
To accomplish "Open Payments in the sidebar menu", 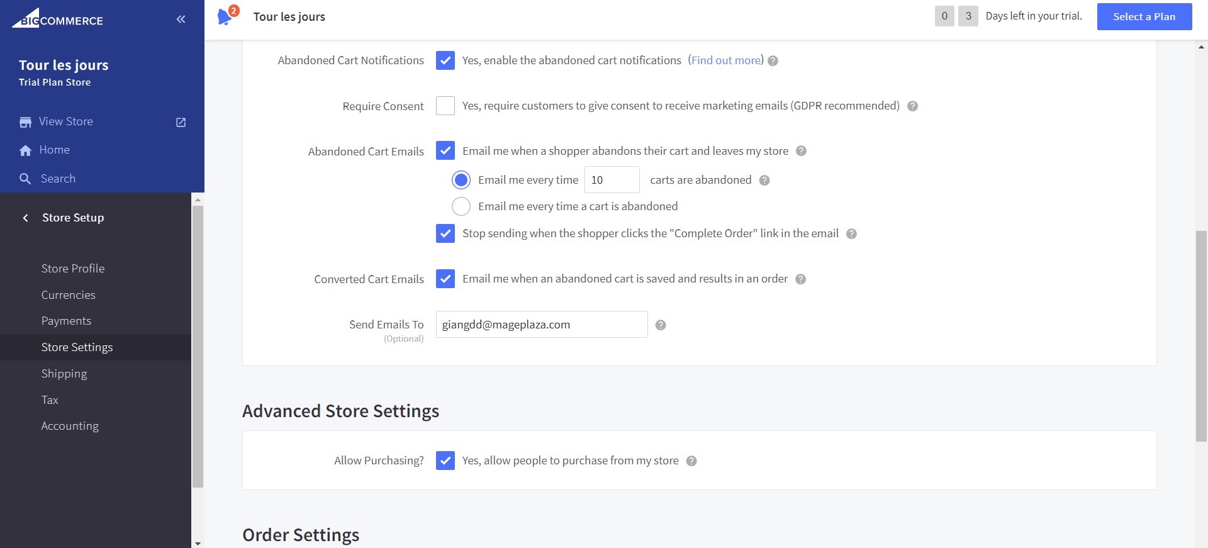I will tap(66, 321).
